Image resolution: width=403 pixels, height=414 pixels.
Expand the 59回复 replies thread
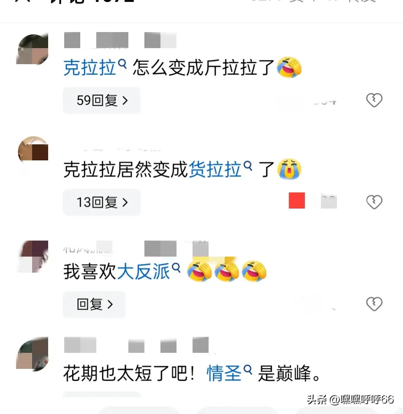pos(101,100)
